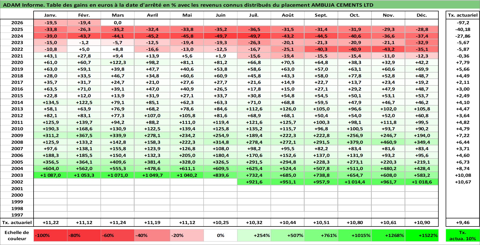Click the value +1 040,2

(187, 175)
